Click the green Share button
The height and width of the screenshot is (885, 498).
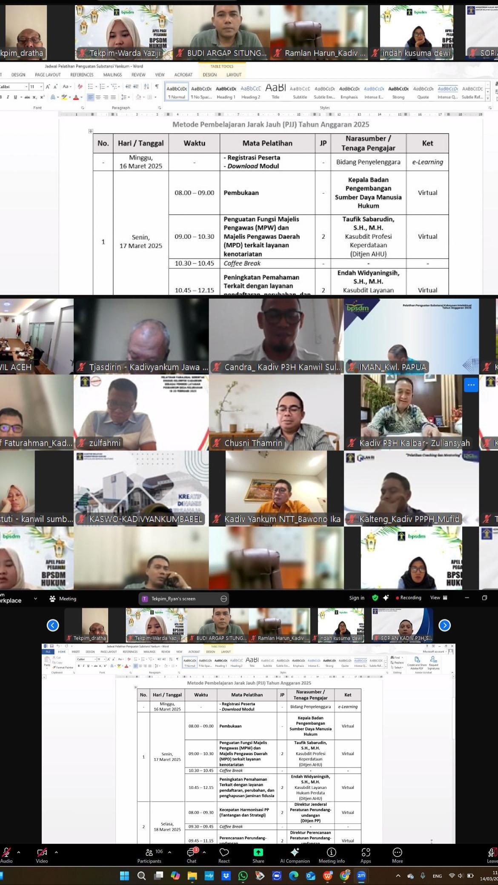click(x=258, y=856)
